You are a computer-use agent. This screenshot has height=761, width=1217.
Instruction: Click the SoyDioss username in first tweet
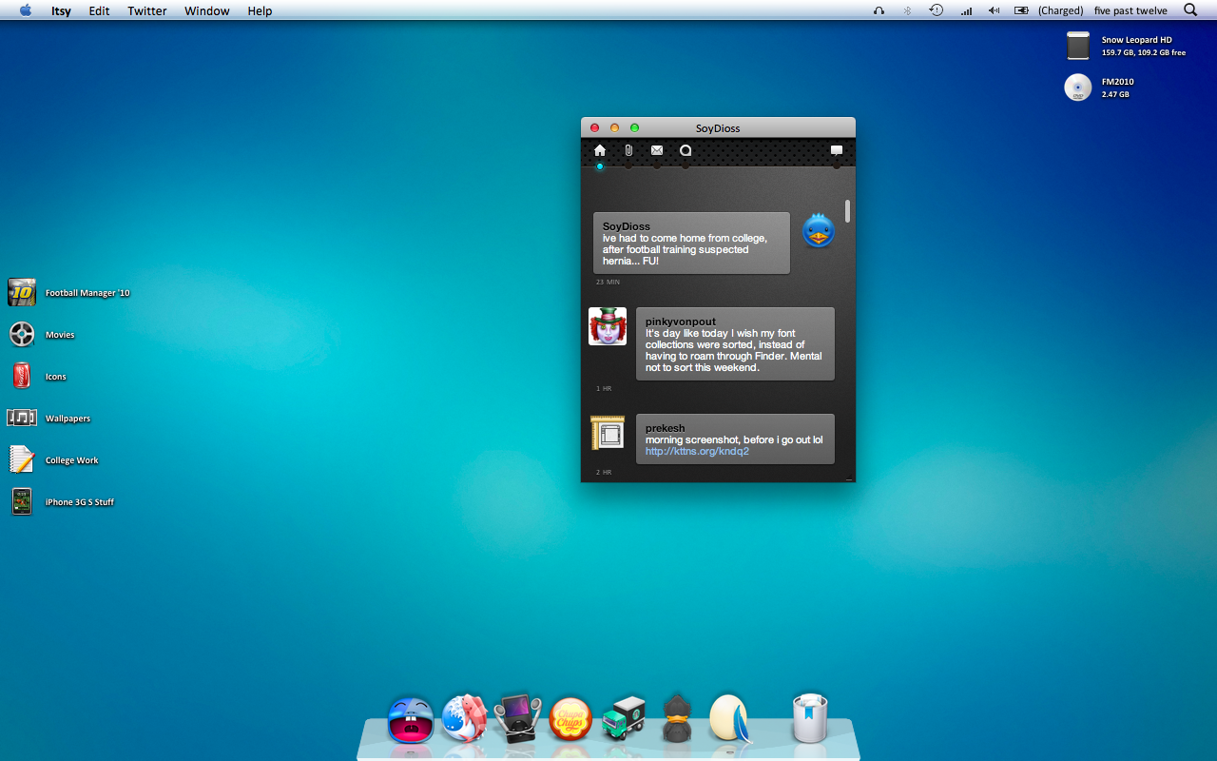pyautogui.click(x=627, y=226)
